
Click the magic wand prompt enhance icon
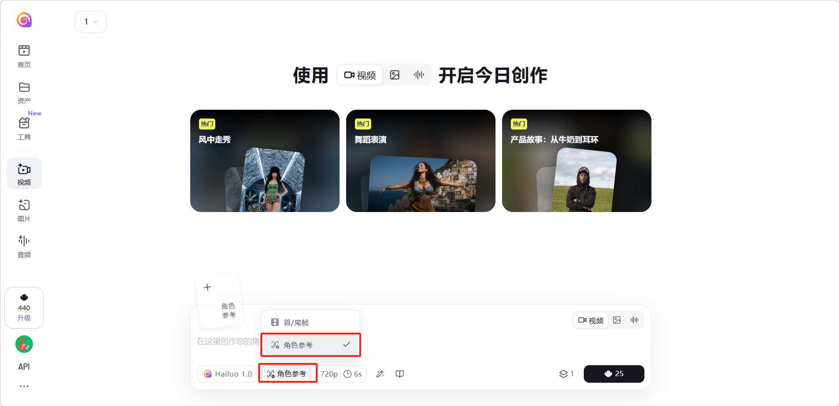tap(380, 374)
